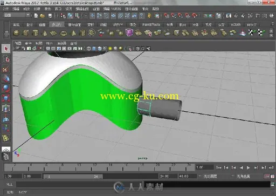The height and width of the screenshot is (196, 276).
Task: Switch to the PaintEffects shelf tab
Action: [x=151, y=25]
